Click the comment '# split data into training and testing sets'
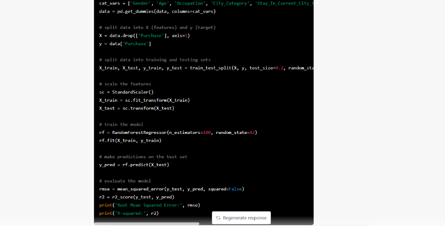This screenshot has height=226, width=445. 155,60
